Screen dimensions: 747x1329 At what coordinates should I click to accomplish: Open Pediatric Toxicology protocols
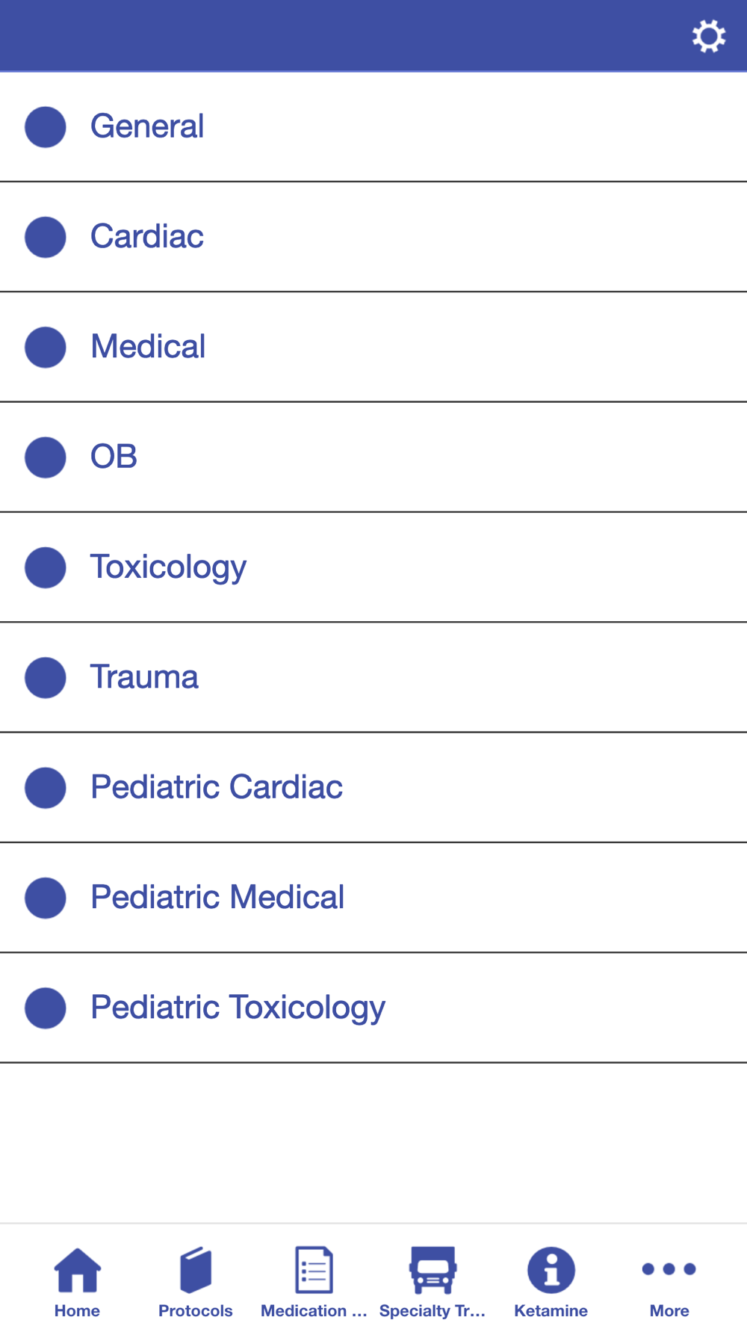pyautogui.click(x=238, y=1008)
